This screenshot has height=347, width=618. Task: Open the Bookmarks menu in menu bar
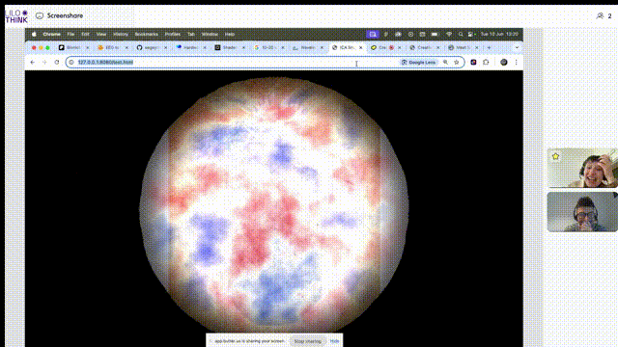(146, 35)
